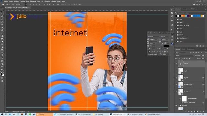
Task: Delete swatch using trash icon in Swatches
Action: [203, 46]
